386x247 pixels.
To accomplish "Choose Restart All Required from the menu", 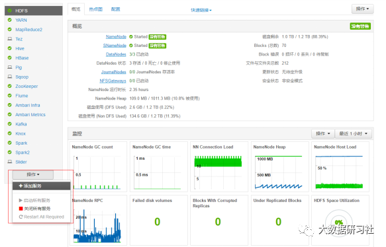I will point(41,217).
